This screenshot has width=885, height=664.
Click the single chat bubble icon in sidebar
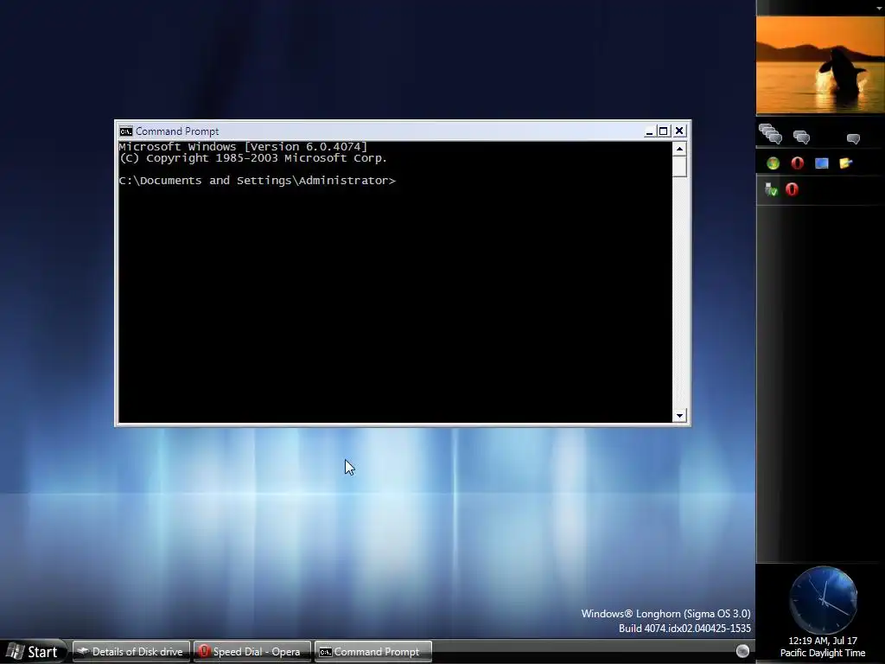(x=853, y=138)
